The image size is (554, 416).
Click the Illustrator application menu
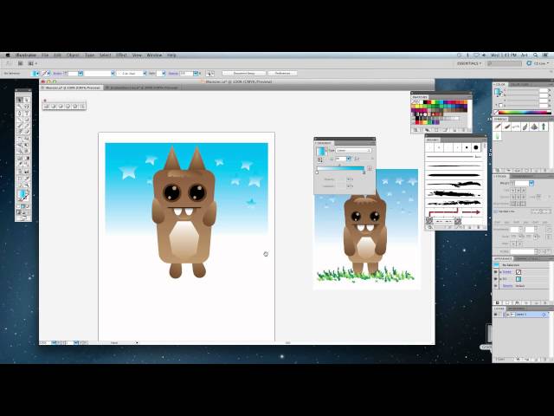pos(26,55)
